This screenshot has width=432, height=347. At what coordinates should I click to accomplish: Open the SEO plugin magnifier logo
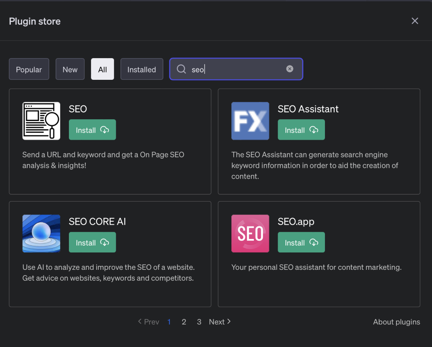pos(41,121)
